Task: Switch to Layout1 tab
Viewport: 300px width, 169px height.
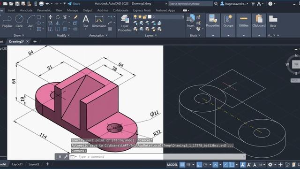Action: coord(17,164)
